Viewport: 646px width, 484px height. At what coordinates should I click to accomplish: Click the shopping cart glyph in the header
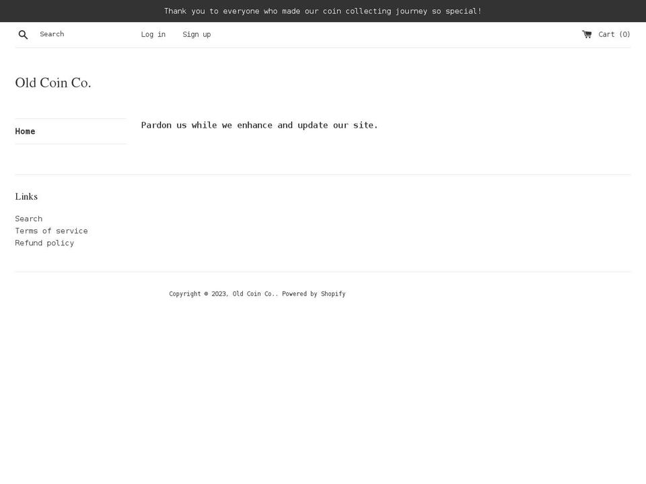coord(587,34)
